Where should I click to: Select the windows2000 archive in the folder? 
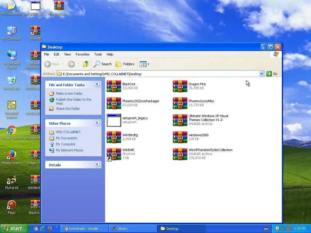pos(180,137)
